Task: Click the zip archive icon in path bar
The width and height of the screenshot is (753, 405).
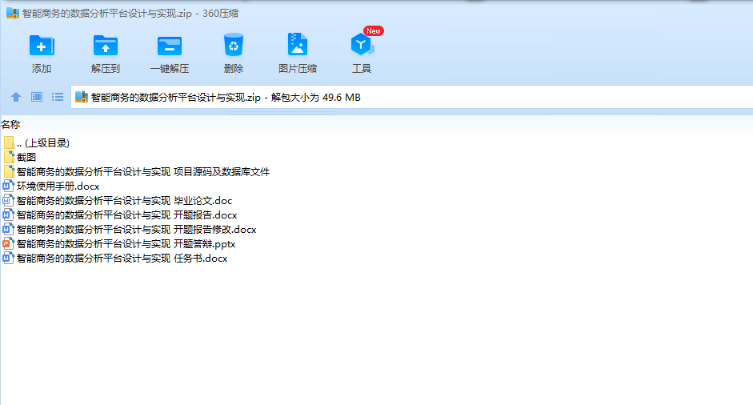Action: (82, 97)
